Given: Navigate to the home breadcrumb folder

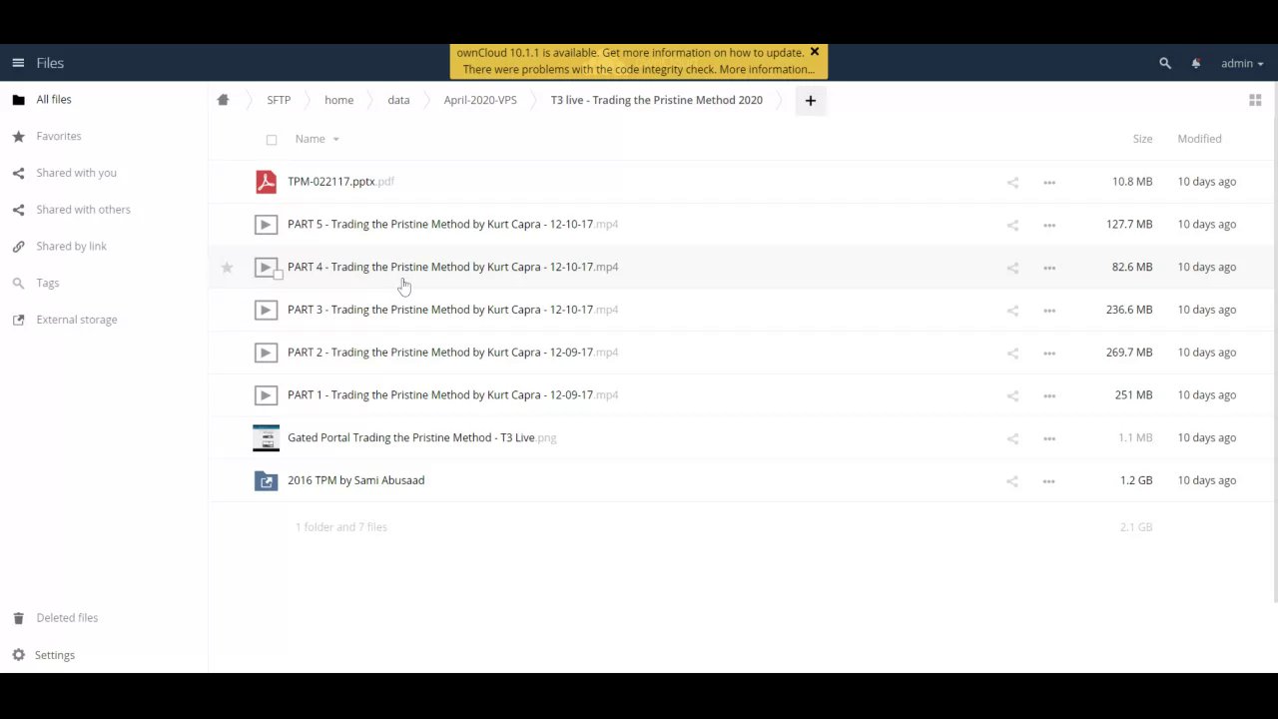Looking at the screenshot, I should [338, 100].
